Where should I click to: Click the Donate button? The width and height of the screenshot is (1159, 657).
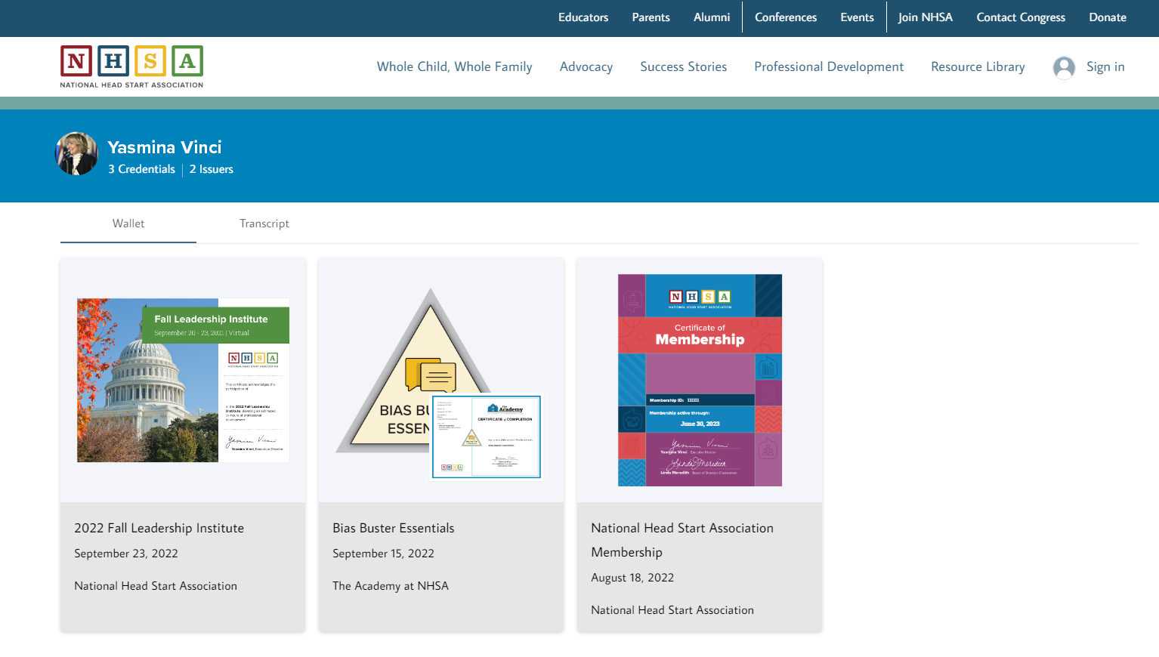[1107, 17]
